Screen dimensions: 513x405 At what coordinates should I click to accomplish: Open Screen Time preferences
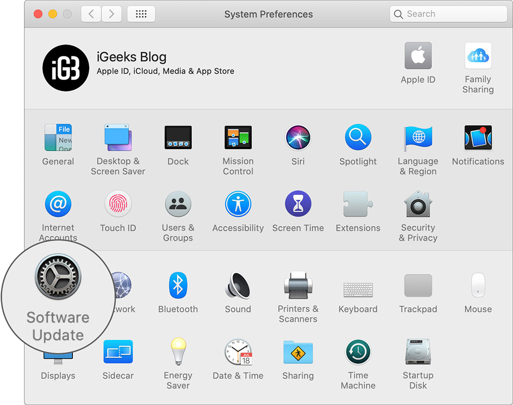pos(298,204)
